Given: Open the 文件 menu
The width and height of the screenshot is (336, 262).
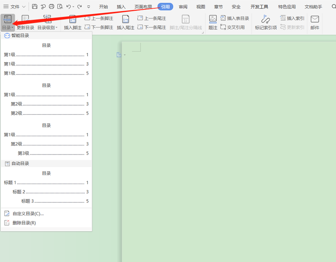Looking at the screenshot, I should pyautogui.click(x=15, y=7).
